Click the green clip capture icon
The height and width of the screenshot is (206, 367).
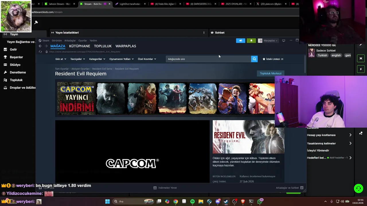(361, 58)
